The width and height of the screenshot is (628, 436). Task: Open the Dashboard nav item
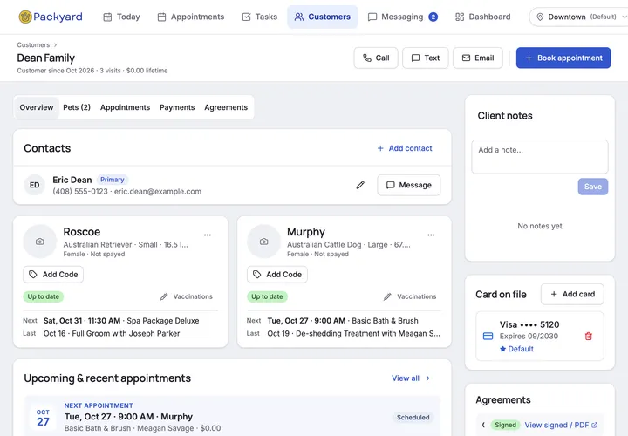click(482, 17)
